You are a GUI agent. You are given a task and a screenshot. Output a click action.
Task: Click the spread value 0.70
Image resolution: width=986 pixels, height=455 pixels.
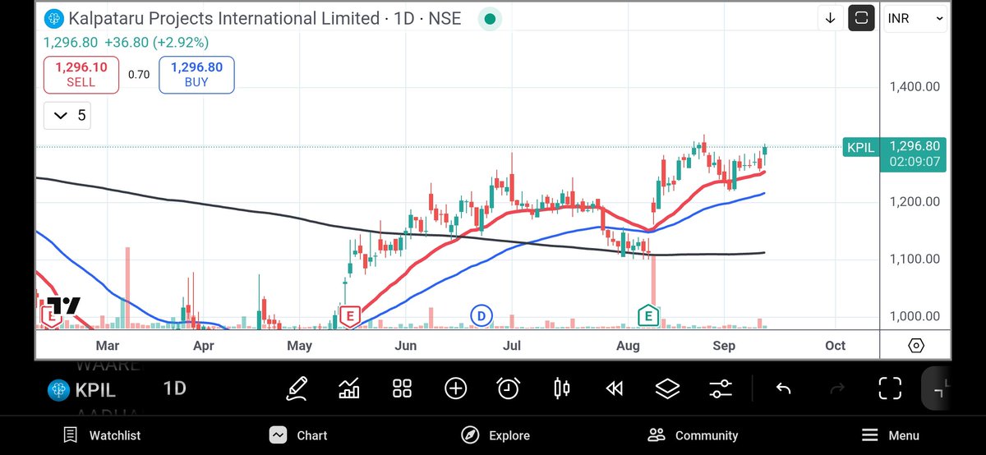pos(139,75)
